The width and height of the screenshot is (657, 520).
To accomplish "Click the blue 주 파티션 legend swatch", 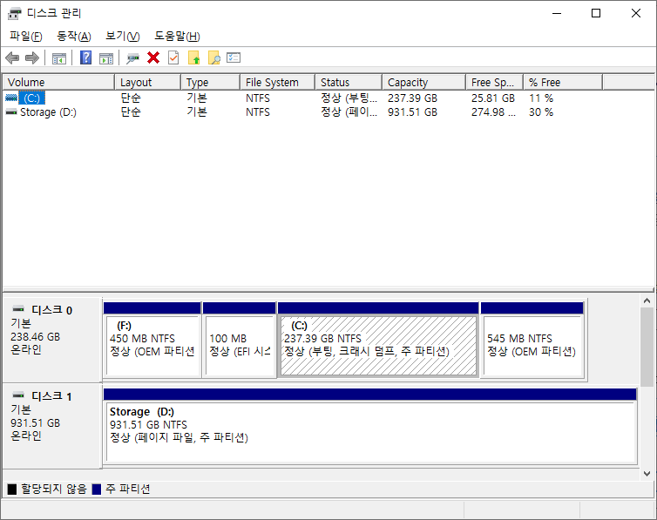I will [97, 489].
